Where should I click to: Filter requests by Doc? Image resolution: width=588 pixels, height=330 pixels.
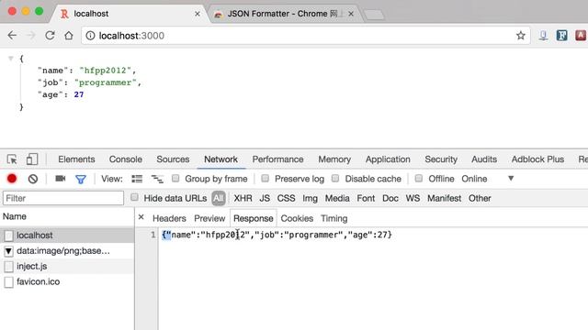(x=390, y=198)
